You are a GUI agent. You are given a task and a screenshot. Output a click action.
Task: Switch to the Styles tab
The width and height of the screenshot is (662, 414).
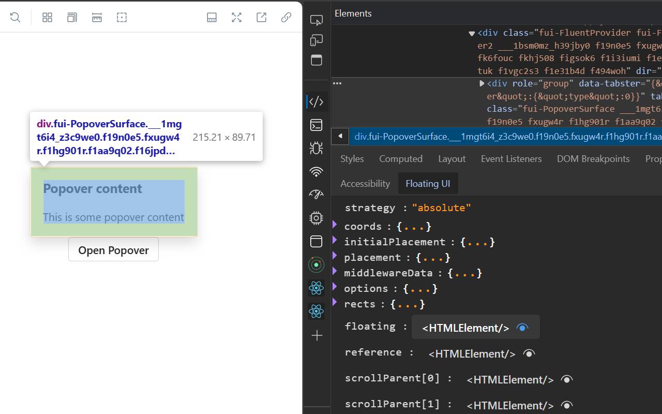click(x=352, y=159)
